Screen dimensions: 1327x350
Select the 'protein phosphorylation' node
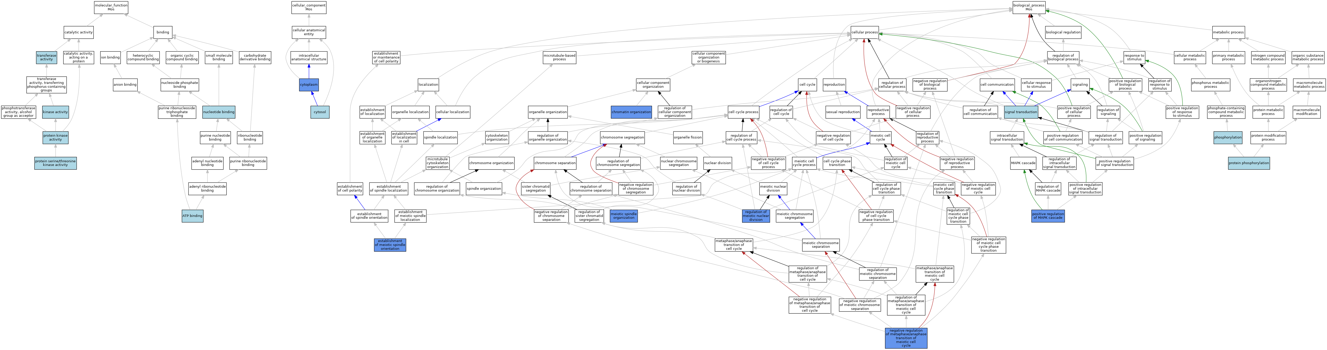(1249, 163)
